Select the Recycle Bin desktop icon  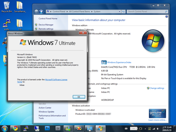tap(7, 7)
